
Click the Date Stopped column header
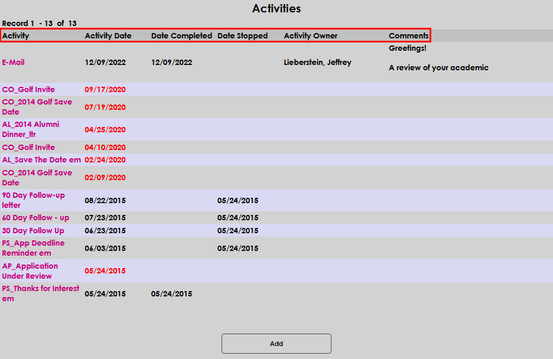pyautogui.click(x=242, y=35)
